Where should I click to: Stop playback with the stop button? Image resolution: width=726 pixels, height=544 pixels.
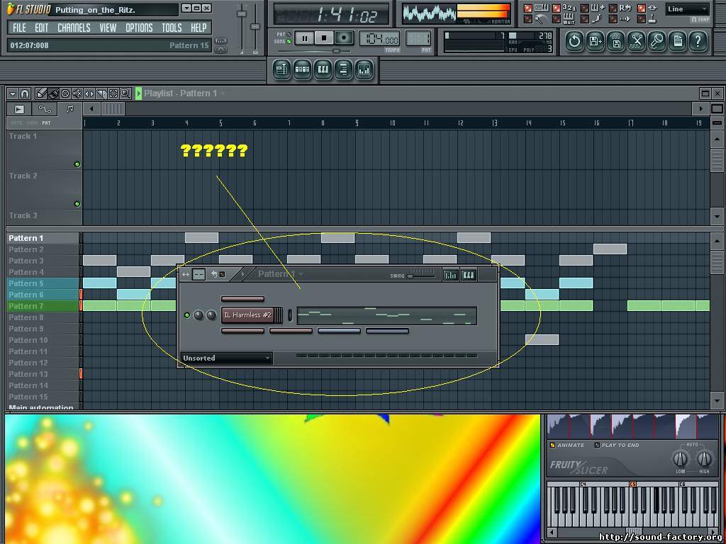[324, 38]
